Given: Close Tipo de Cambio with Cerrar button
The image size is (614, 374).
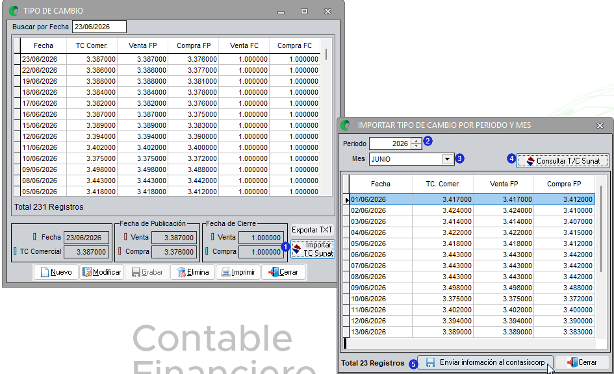Looking at the screenshot, I should coord(283,272).
